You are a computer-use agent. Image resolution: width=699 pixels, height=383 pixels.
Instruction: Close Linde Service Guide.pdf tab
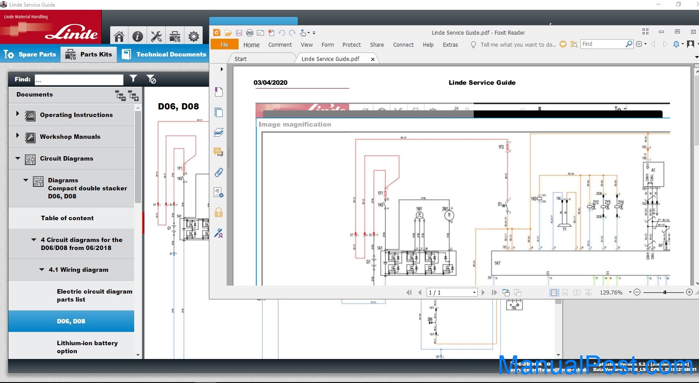372,59
